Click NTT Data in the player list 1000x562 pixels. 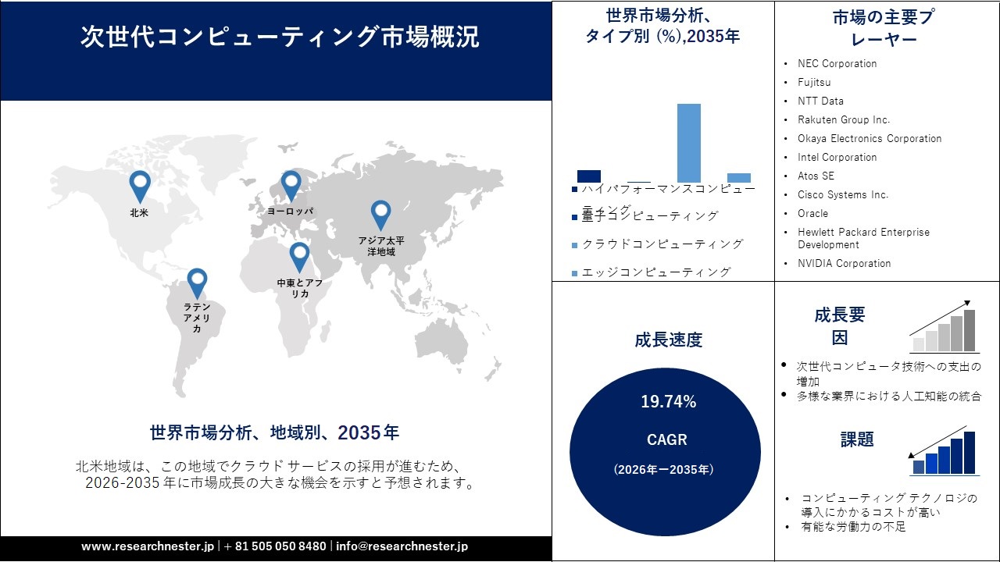tap(820, 101)
